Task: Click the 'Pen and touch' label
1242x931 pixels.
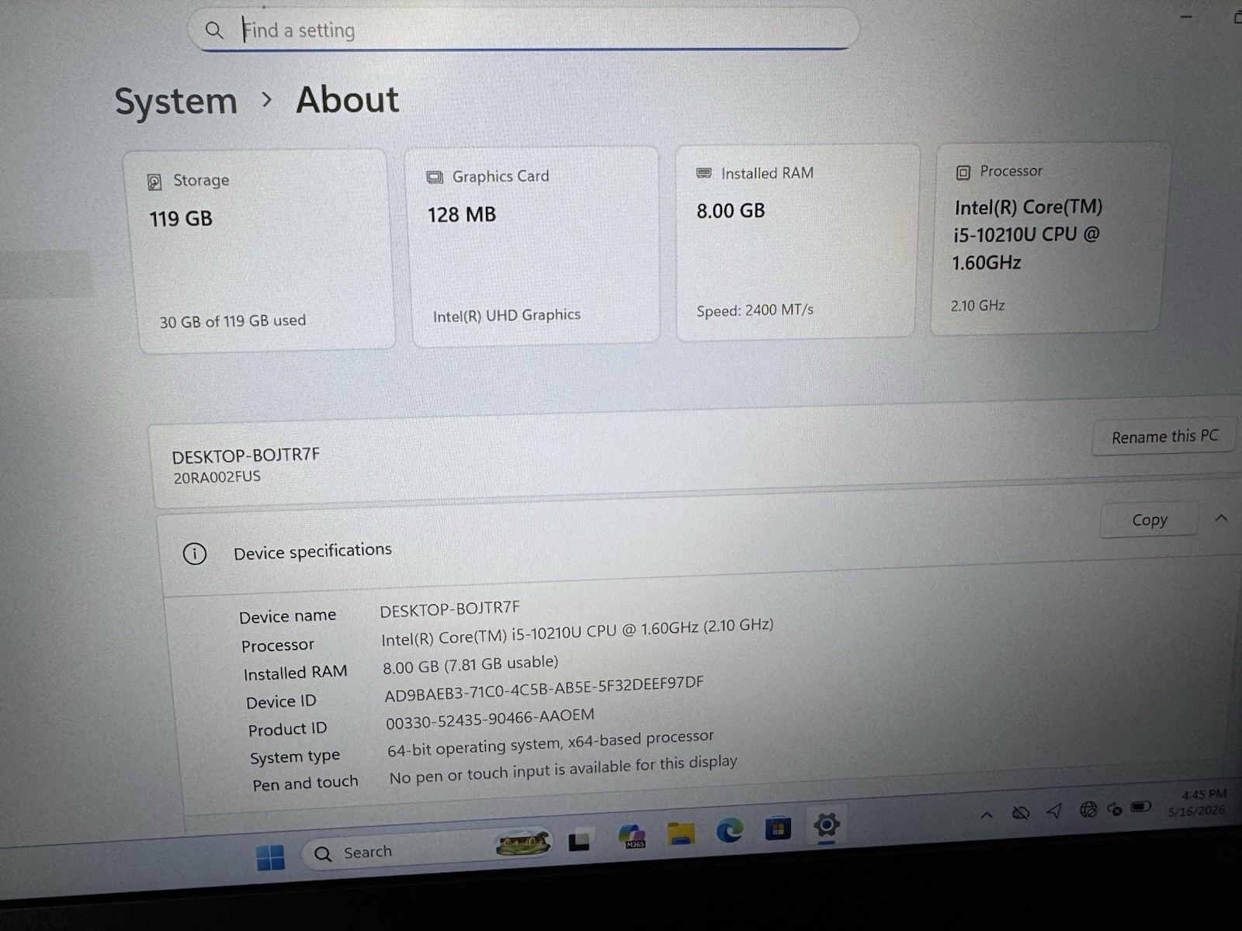Action: 305,784
